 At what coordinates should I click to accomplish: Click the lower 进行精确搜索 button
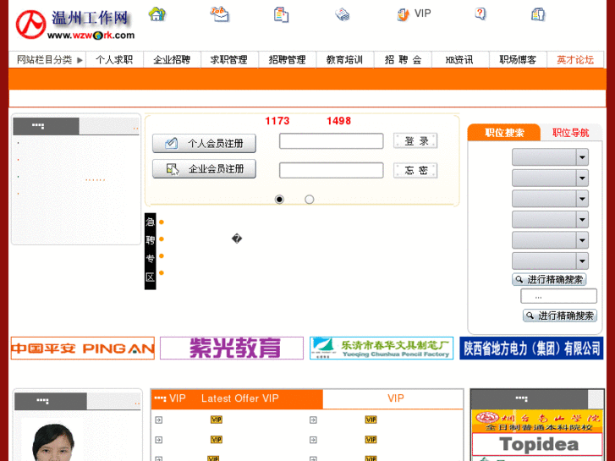click(x=560, y=316)
